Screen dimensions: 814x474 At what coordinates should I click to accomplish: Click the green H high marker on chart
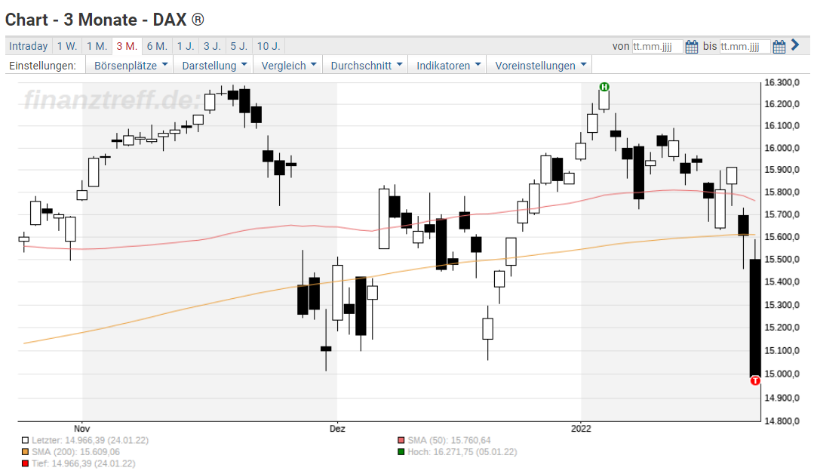point(604,87)
